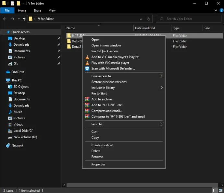
Task: Unpin Downloads from Quick access
Action: click(59, 45)
